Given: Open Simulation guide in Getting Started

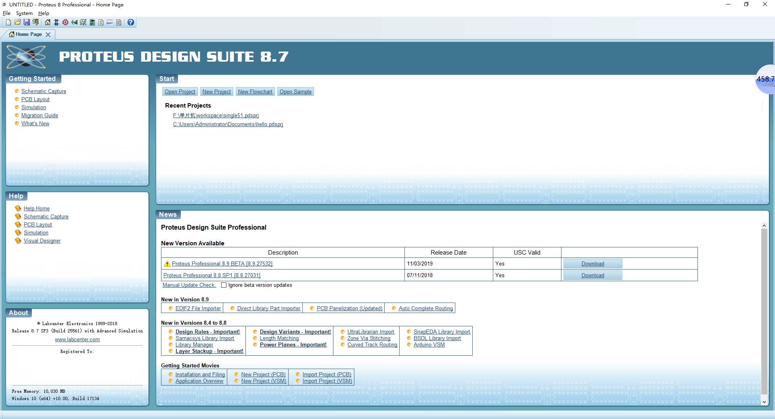Looking at the screenshot, I should point(34,108).
